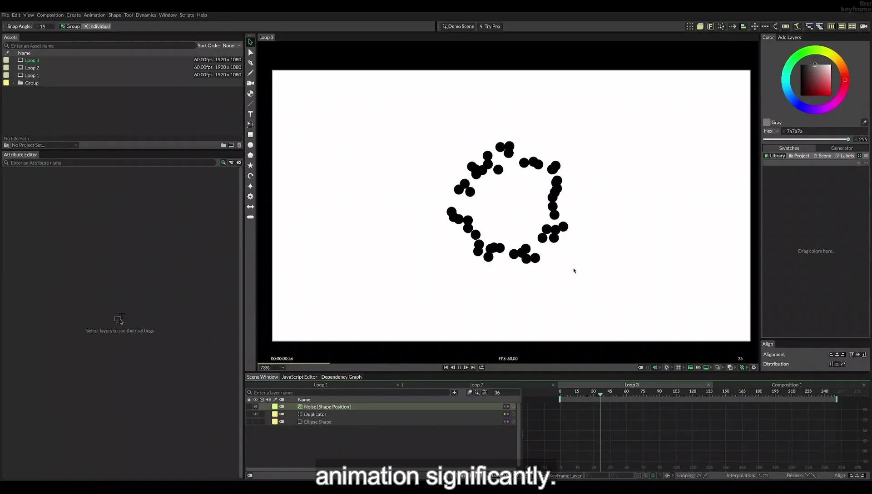The image size is (872, 494).
Task: Toggle the viewport grid icon
Action: tap(679, 367)
